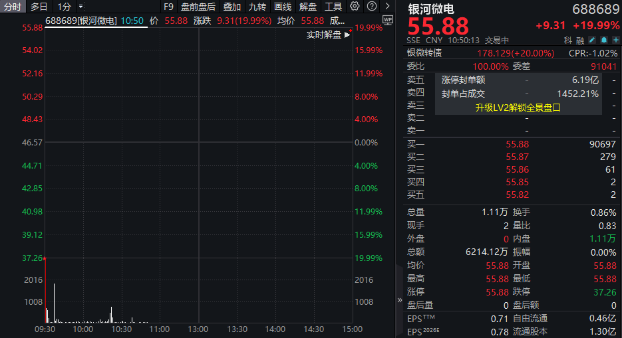Select 买二 bid row at 55.87

[x=512, y=157]
